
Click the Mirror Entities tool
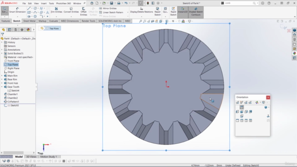pos(108,8)
